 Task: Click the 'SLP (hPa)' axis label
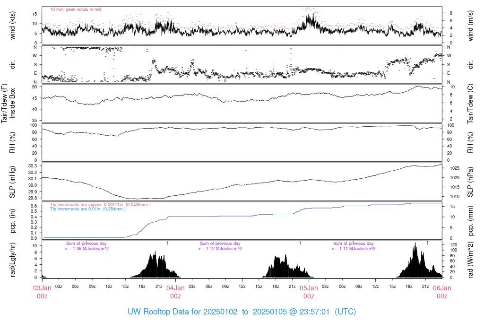[x=470, y=182]
